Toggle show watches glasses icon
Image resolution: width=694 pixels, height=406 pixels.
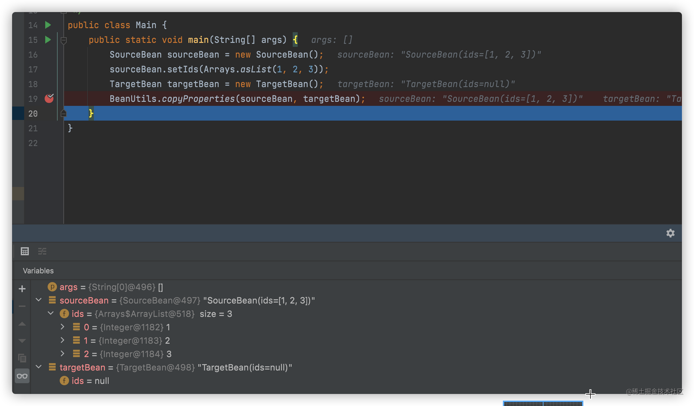22,376
